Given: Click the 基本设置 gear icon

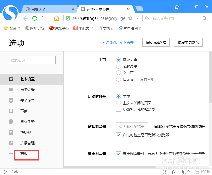Looking at the screenshot, I should point(11,79).
